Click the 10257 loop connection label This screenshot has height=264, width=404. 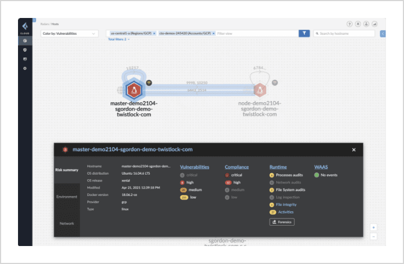132,68
